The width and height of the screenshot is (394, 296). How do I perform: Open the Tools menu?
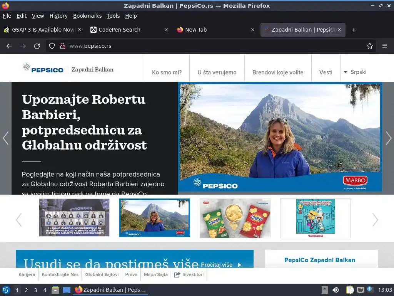coord(114,16)
